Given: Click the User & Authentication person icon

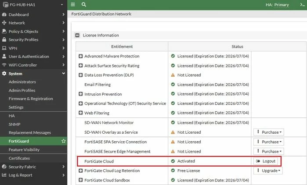Looking at the screenshot, I should (4, 56).
